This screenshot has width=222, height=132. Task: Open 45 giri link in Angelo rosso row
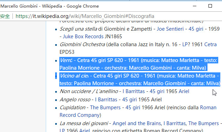tap(129, 100)
